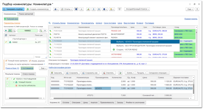Open the Еще dropdown near У поставщиков
Screen dimensions: 203x109
pyautogui.click(x=43, y=68)
